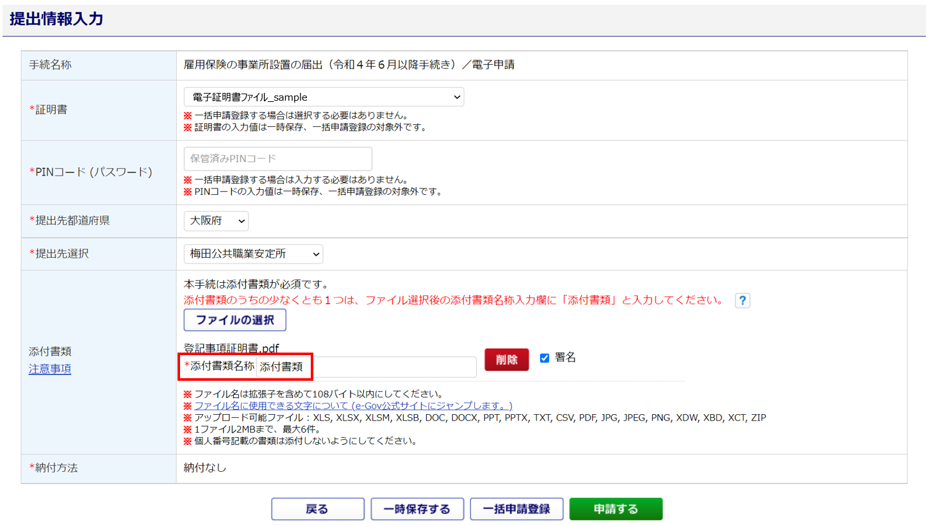Click the red 削除 button

(506, 360)
